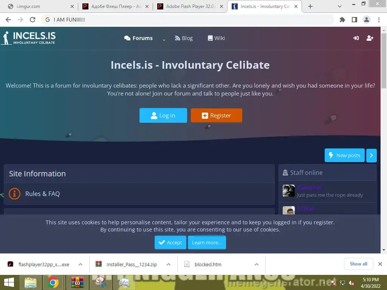This screenshot has width=387, height=290.
Task: Open the Chrome extensions puzzle icon
Action: point(342,20)
